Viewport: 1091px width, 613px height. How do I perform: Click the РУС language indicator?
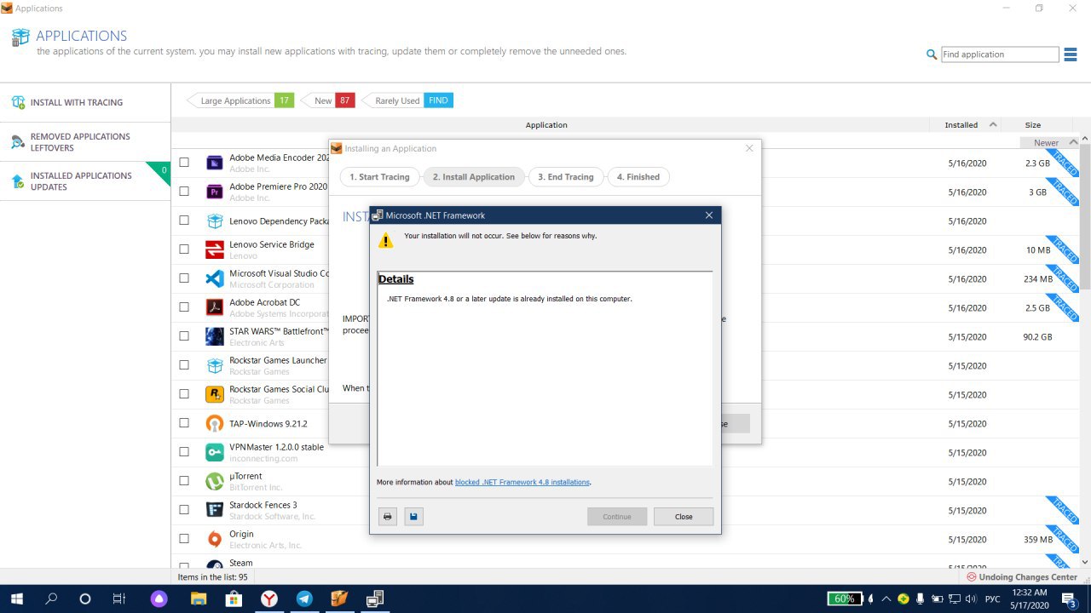(993, 599)
